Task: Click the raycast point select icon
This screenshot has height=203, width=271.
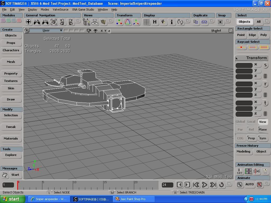Action: pos(241,47)
